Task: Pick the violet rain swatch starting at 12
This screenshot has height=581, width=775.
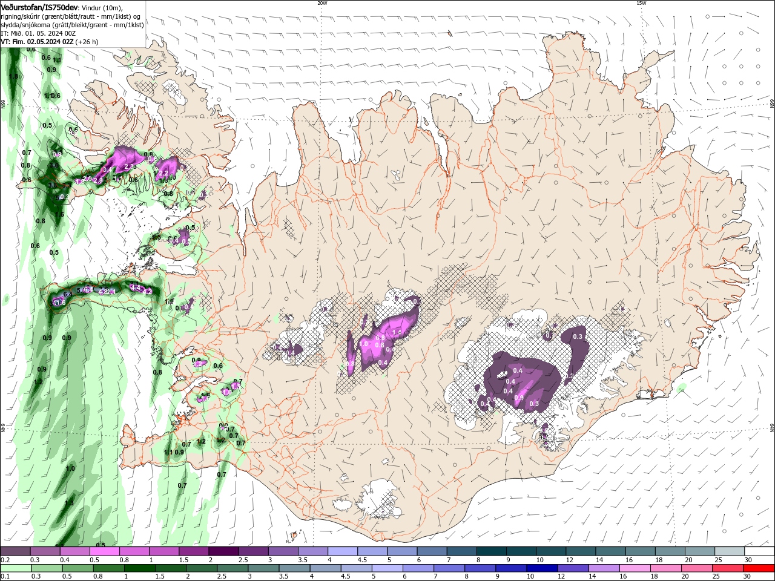Action: [x=572, y=568]
